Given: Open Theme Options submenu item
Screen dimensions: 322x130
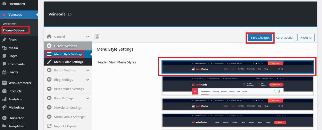Looking at the screenshot, I should 14,31.
